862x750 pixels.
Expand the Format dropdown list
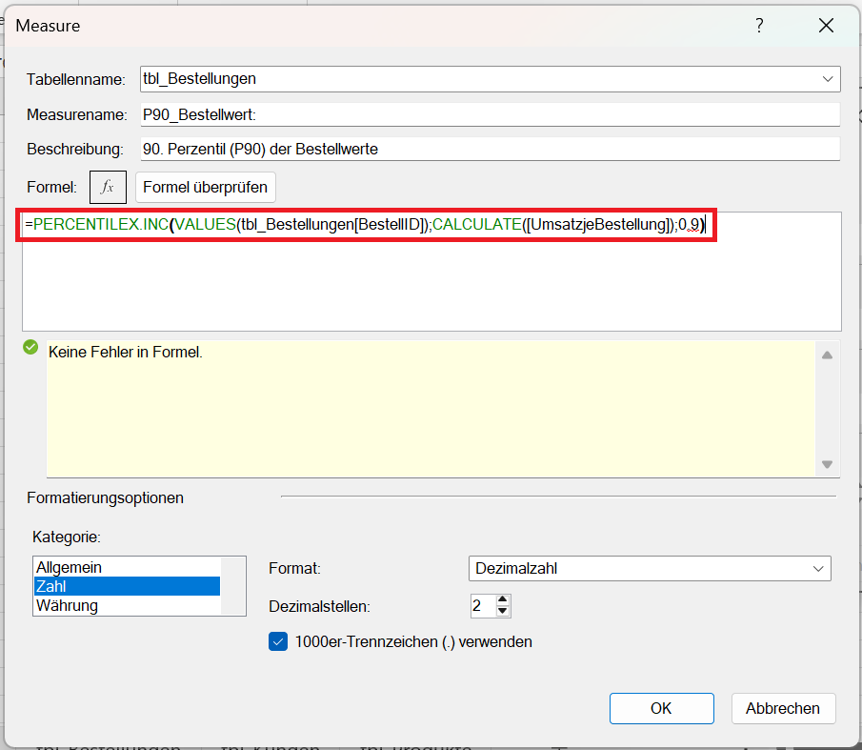point(817,569)
